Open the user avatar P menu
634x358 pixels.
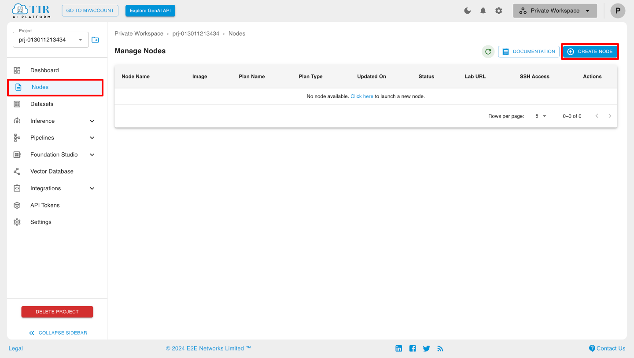(x=618, y=11)
